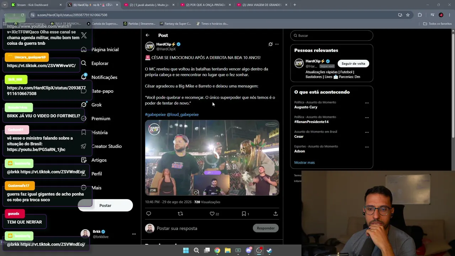Open Bate-papo in the sidebar
Screen dimensions: 455x256
point(102,91)
